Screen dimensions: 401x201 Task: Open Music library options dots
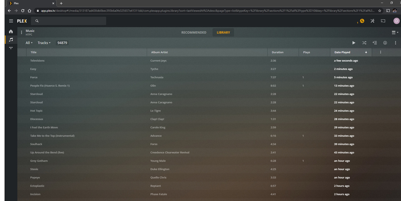click(x=21, y=32)
